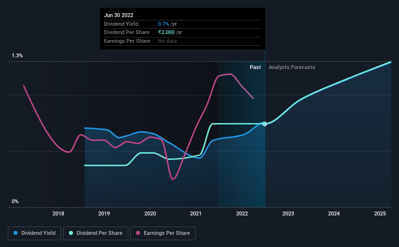Screen dimensions: 399x247
Task: Toggle the Earnings Per Share legend series
Action: 163,233
